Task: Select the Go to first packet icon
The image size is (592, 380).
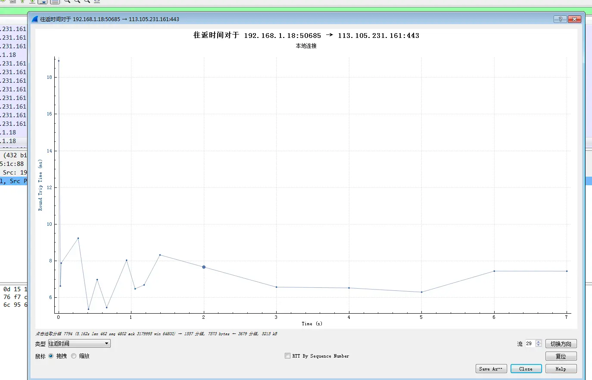Action: [23, 2]
